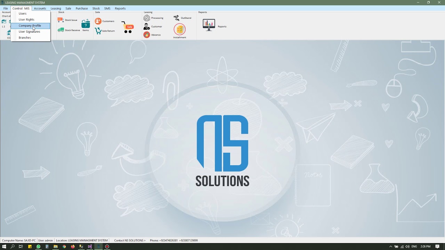Choose Company Profile from the dropdown
Screen dimensions: 445x250
(31, 26)
